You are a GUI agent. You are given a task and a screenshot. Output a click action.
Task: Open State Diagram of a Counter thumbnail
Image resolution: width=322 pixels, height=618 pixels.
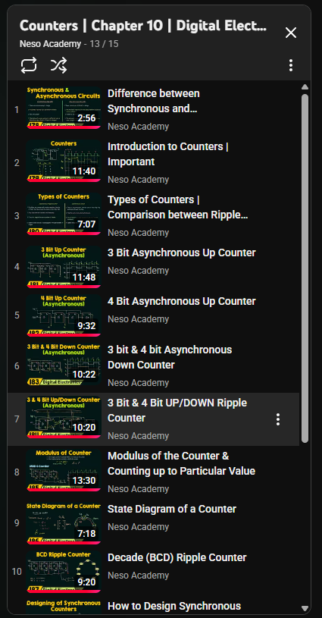coord(64,523)
